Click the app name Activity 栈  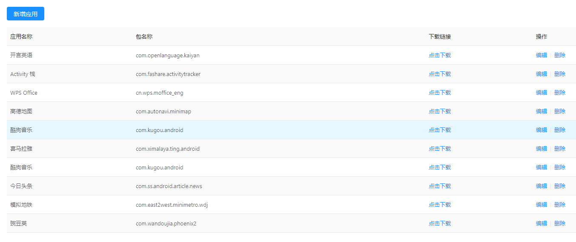[23, 74]
